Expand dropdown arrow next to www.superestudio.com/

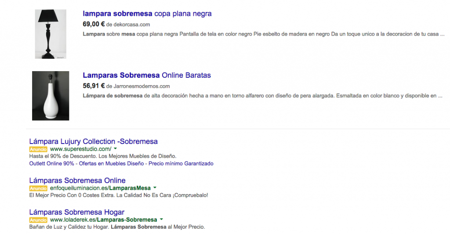(x=116, y=148)
